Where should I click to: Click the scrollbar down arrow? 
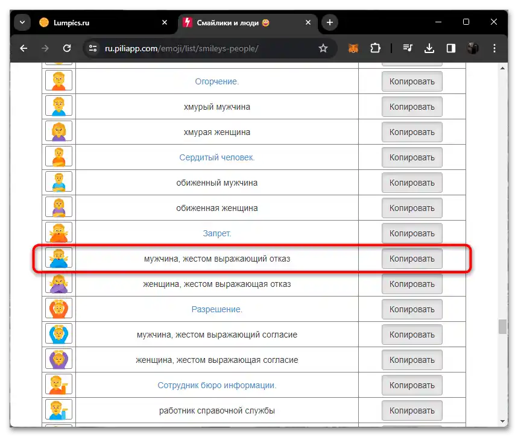click(502, 421)
